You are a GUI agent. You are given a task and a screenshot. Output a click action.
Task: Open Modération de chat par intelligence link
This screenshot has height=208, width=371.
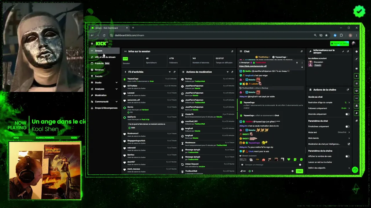pos(329,144)
